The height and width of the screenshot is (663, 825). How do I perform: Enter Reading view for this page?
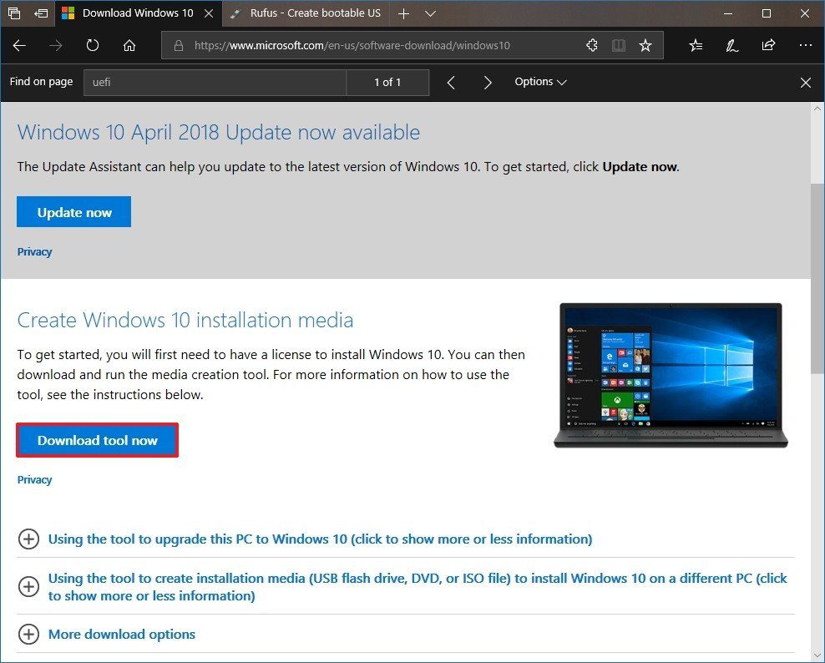pos(619,46)
